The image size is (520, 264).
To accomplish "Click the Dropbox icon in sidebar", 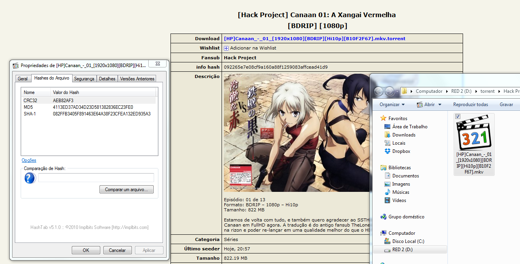I will pyautogui.click(x=387, y=151).
